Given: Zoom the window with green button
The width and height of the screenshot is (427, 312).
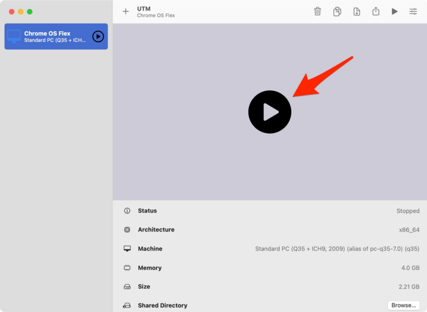Looking at the screenshot, I should pos(30,12).
